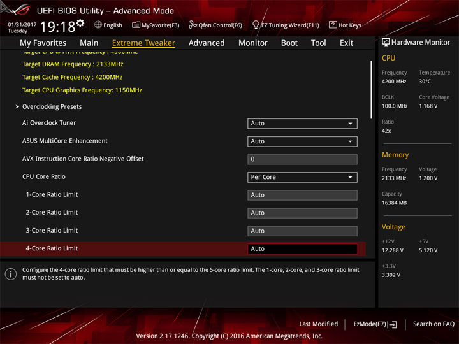The height and width of the screenshot is (344, 459).
Task: Click the +3.3V reading 3.392 V
Action: tap(391, 275)
